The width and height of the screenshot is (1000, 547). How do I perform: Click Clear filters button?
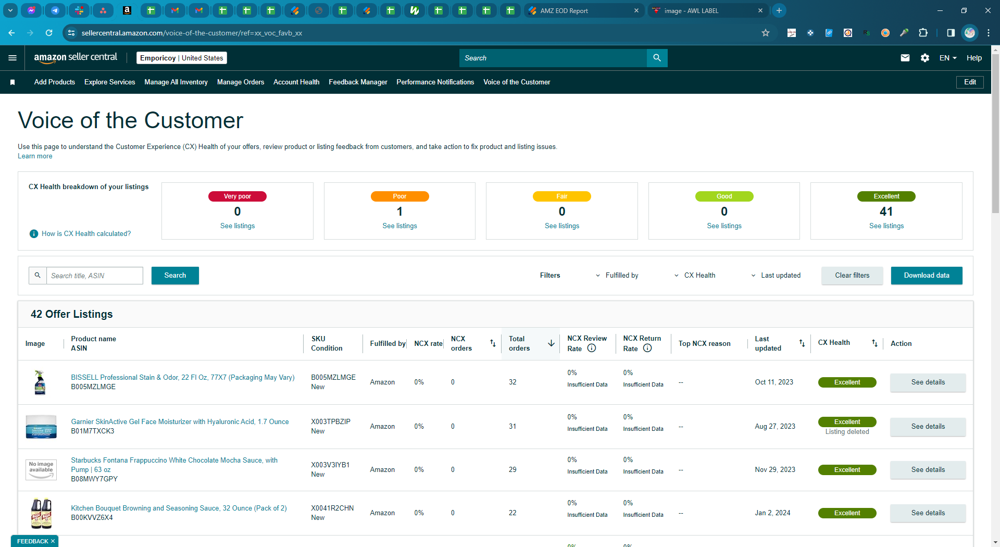coord(852,276)
